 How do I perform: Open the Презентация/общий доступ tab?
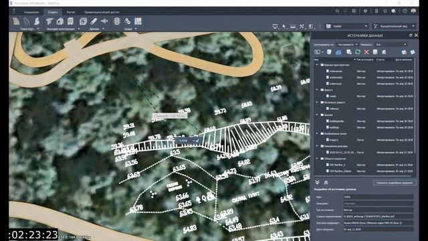102,12
